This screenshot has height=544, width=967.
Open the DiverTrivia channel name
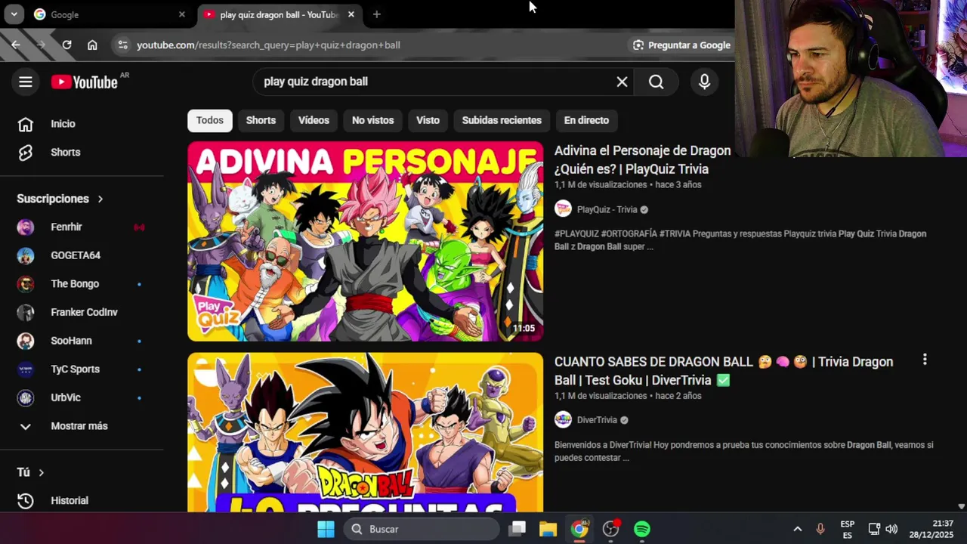coord(597,420)
